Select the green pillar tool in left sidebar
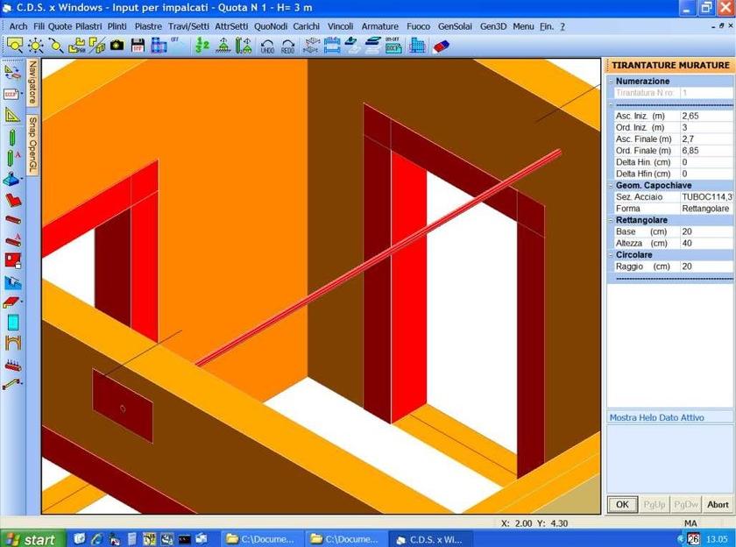 click(12, 137)
